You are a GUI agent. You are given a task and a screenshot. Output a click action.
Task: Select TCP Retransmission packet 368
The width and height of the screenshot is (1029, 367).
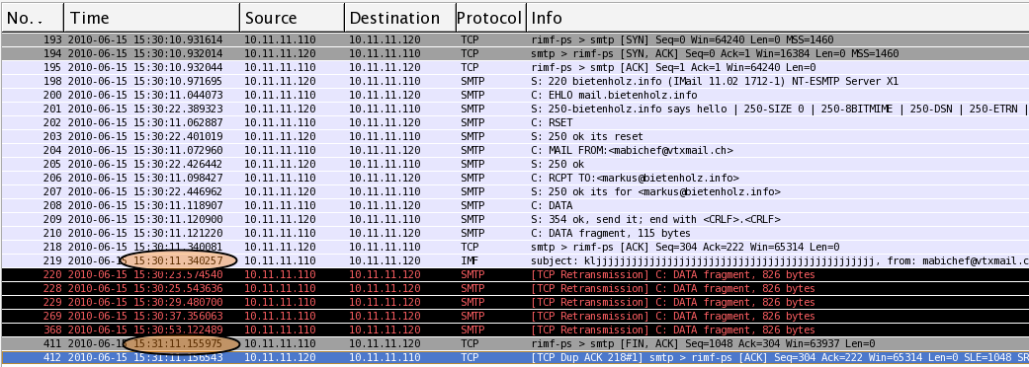click(514, 330)
